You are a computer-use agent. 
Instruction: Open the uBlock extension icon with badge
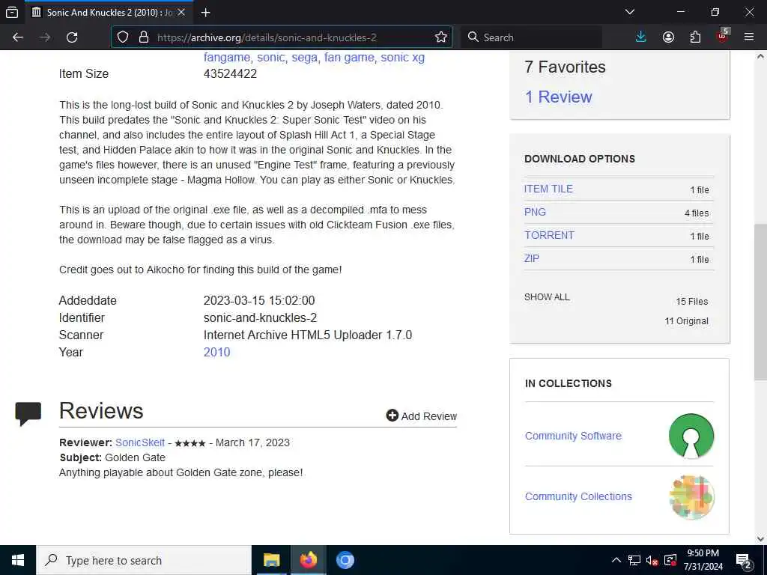pos(723,36)
